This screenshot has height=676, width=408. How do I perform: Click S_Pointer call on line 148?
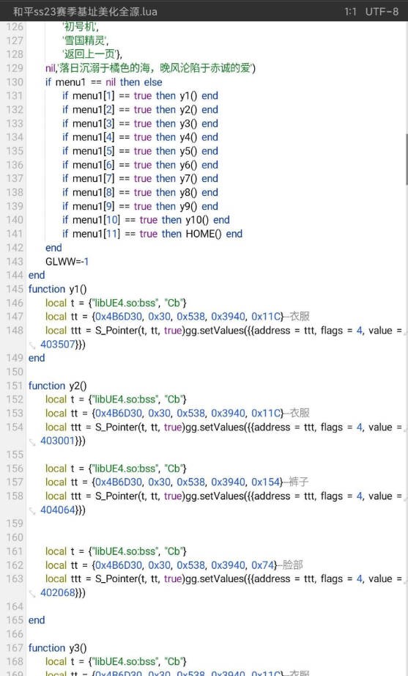click(x=140, y=330)
